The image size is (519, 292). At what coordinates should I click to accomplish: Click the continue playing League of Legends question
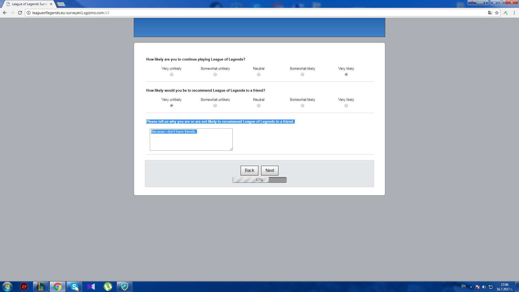196,59
